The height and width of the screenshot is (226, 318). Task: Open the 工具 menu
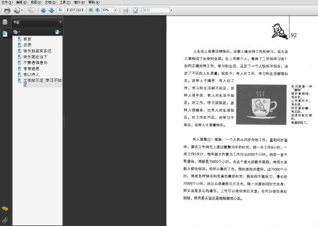(65, 2)
